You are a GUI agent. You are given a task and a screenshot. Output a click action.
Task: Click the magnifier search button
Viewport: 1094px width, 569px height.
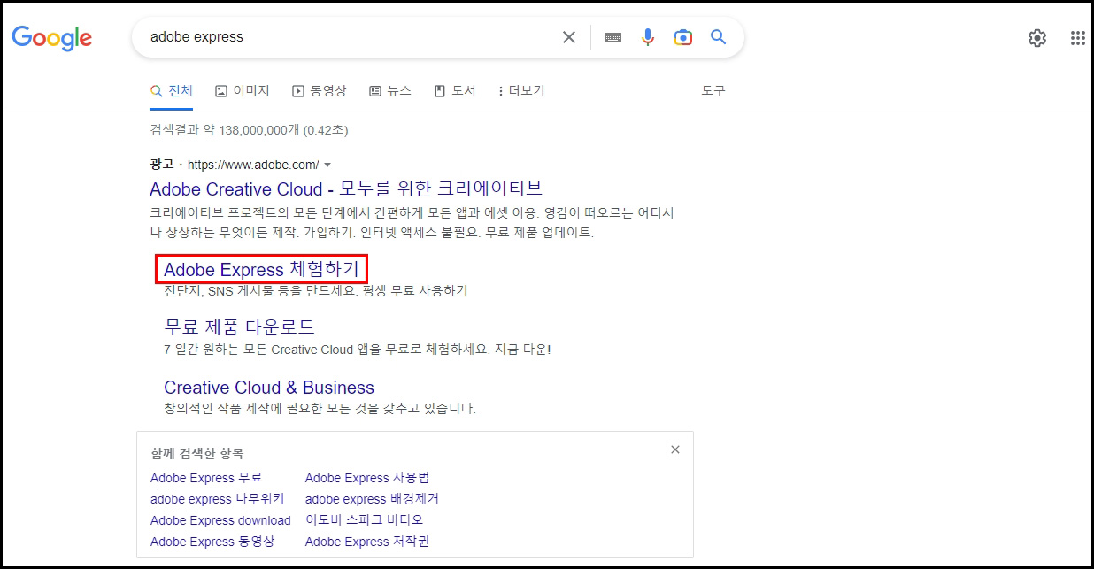(718, 37)
